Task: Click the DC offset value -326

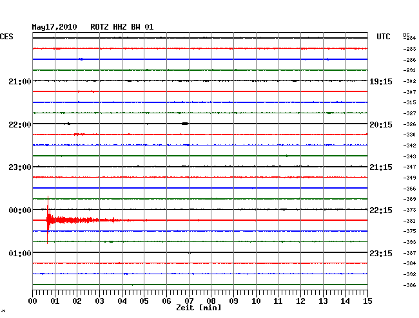Action: [409, 124]
